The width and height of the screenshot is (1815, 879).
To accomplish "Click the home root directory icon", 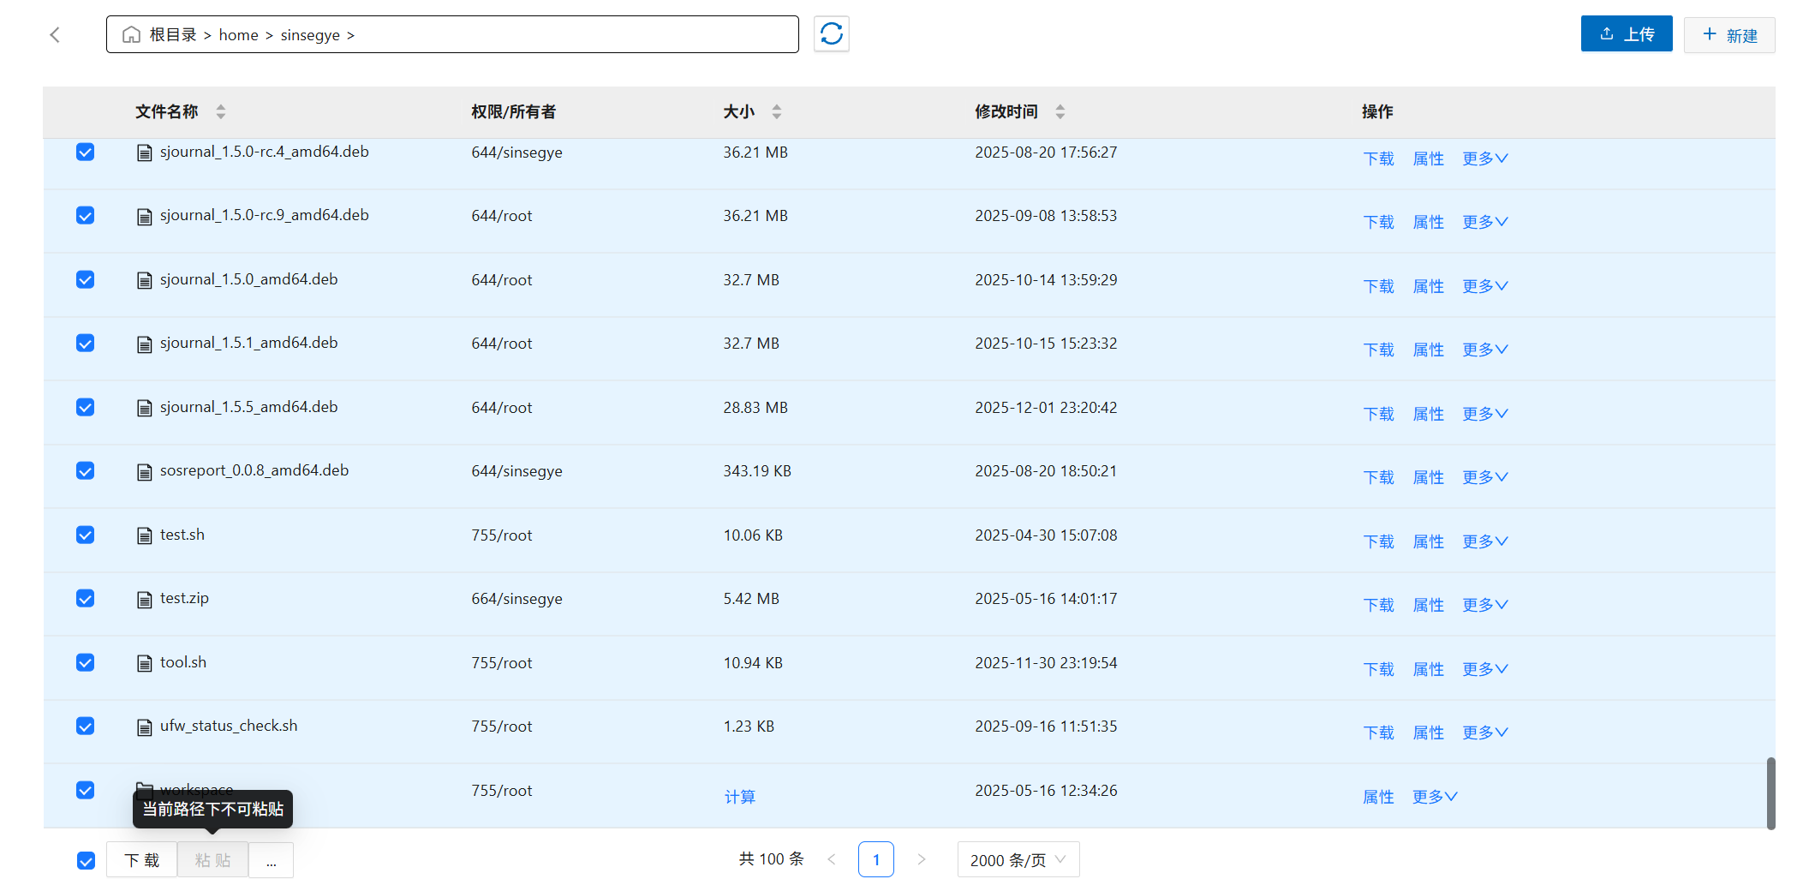I will pyautogui.click(x=131, y=35).
